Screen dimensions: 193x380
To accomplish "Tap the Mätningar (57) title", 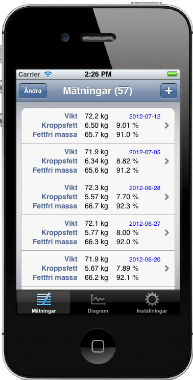I will 98,91.
